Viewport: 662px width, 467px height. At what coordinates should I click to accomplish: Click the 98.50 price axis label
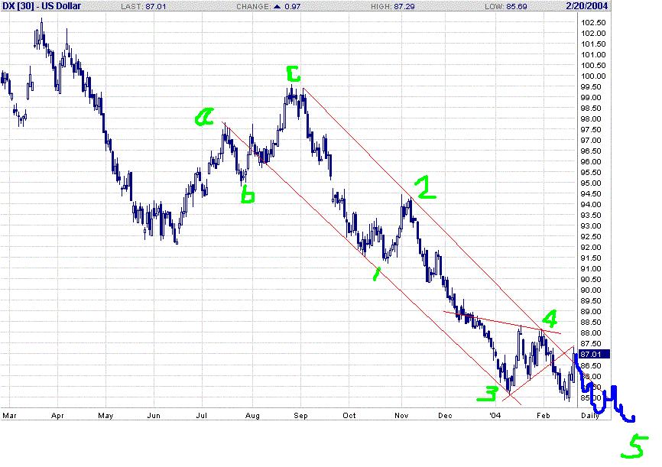pyautogui.click(x=591, y=108)
